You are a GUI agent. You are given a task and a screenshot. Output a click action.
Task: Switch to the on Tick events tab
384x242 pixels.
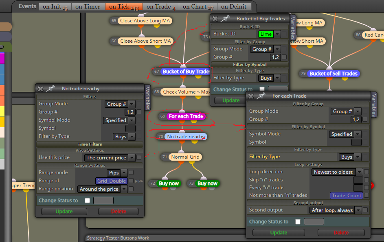[x=124, y=7]
